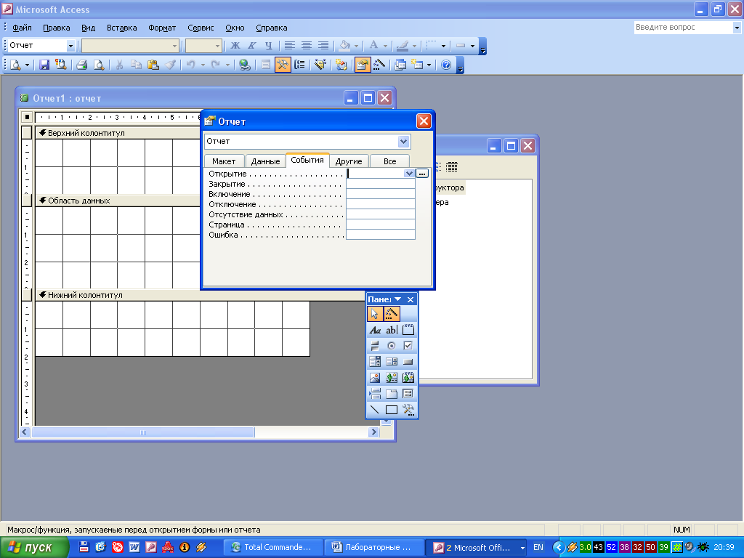Toggle Underline (Ч) formatting
This screenshot has height=558, width=744.
[269, 46]
